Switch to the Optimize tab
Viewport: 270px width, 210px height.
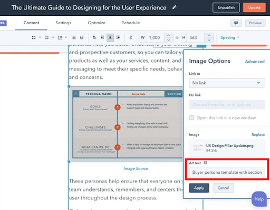coord(97,23)
